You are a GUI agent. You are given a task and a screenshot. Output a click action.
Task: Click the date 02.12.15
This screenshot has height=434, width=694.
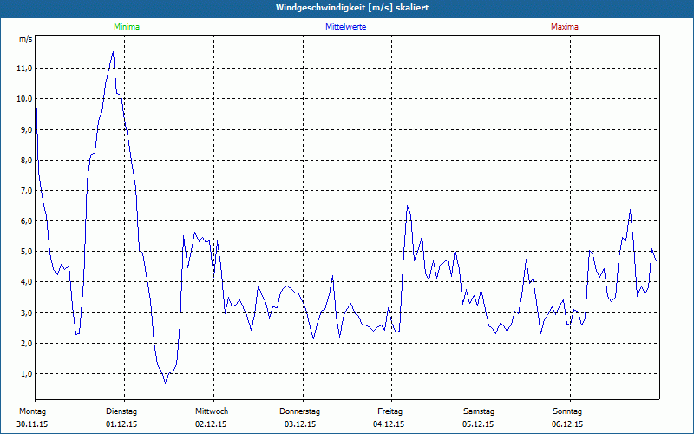coord(211,424)
